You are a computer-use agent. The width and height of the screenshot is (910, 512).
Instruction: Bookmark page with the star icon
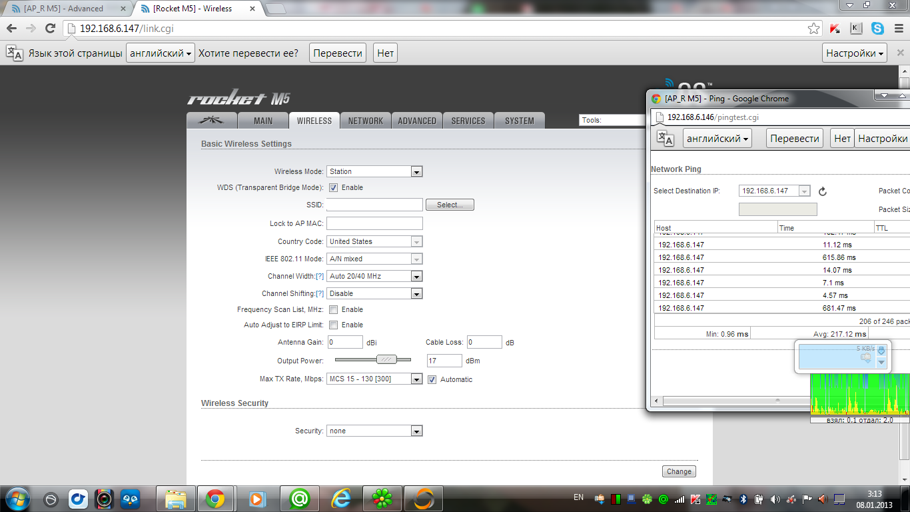[x=813, y=29]
